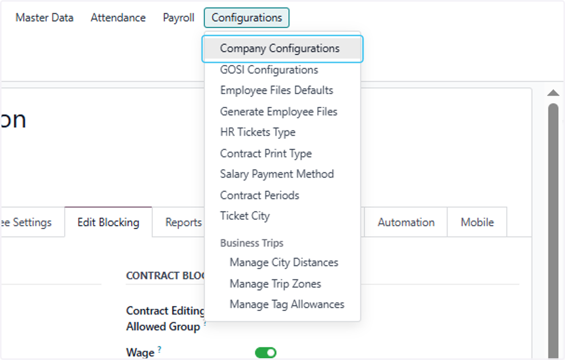Show help tooltip next to Wage
This screenshot has height=360, width=565.
160,349
